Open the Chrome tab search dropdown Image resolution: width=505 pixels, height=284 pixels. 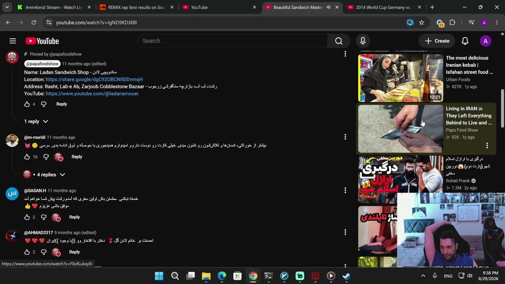(x=7, y=7)
